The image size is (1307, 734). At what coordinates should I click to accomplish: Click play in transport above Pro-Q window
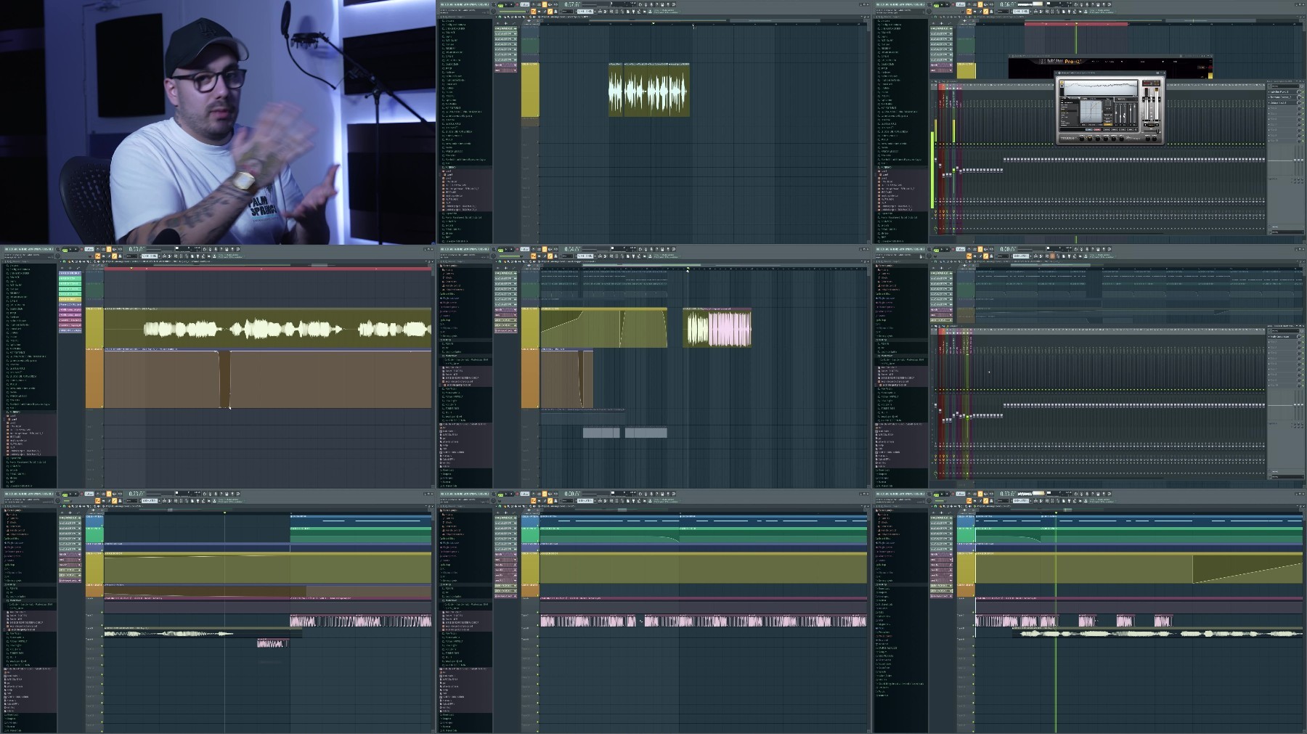(942, 4)
